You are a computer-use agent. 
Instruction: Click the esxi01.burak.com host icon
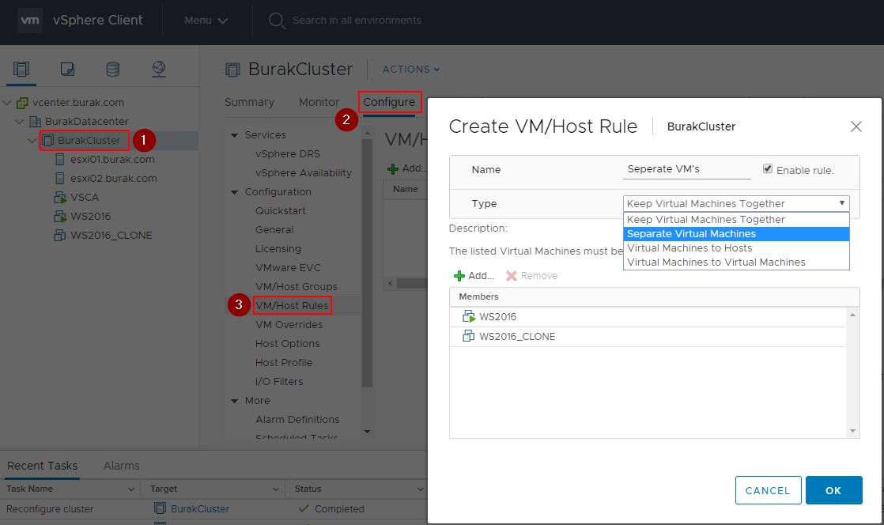click(x=60, y=160)
